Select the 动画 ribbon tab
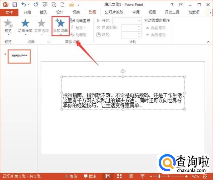 [92, 12]
